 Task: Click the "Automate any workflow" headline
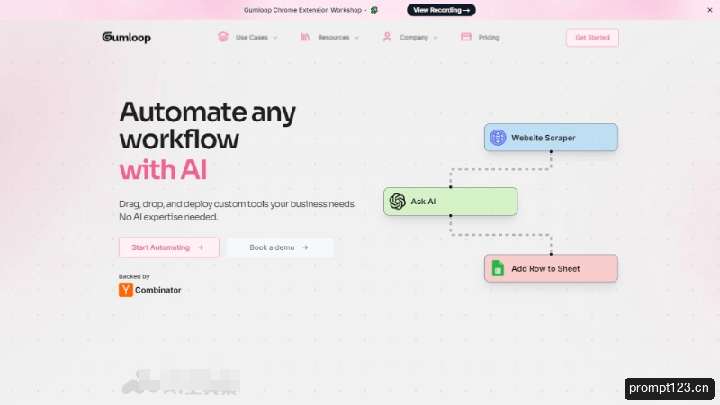208,125
